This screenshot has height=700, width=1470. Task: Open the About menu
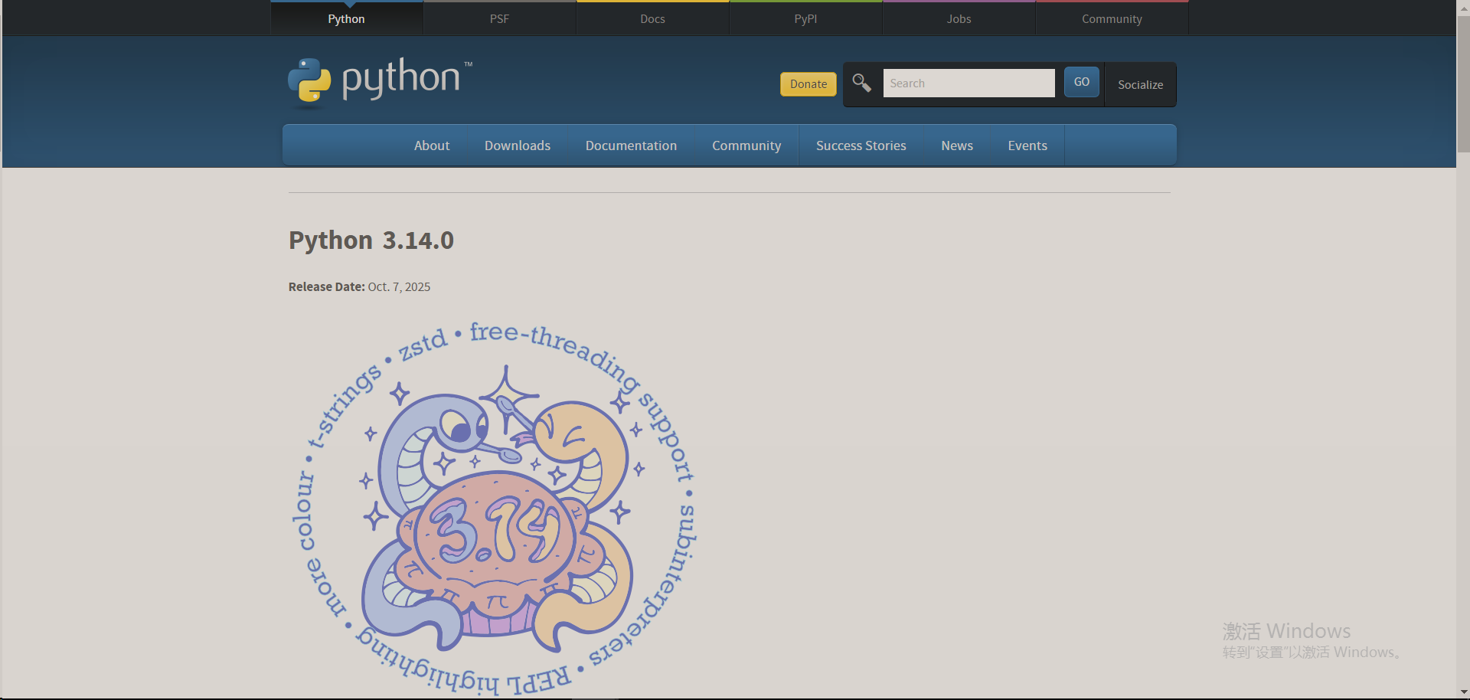(x=431, y=145)
